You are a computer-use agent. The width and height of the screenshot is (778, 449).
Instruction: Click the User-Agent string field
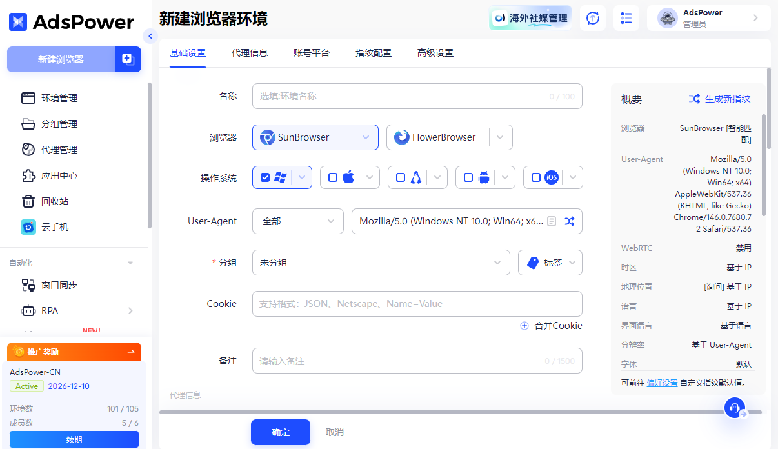click(x=467, y=221)
